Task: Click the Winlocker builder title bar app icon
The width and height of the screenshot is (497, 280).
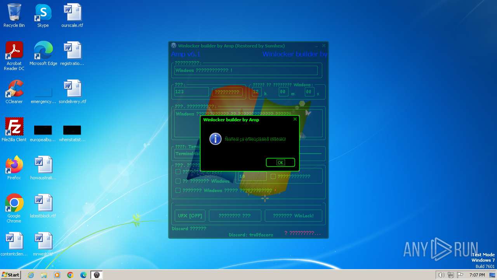Action: click(174, 46)
